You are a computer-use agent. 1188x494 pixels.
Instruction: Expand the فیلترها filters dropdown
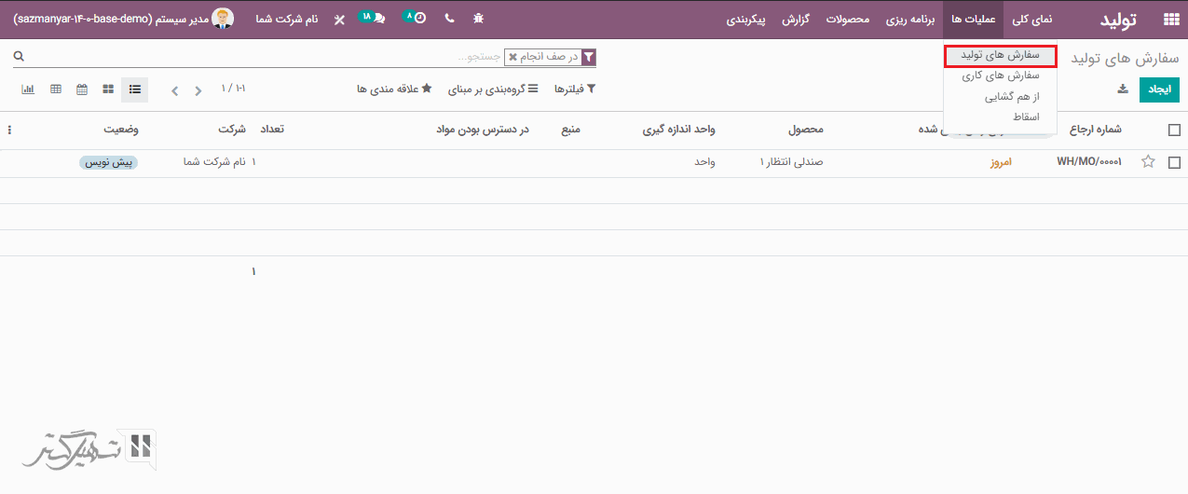tap(575, 89)
